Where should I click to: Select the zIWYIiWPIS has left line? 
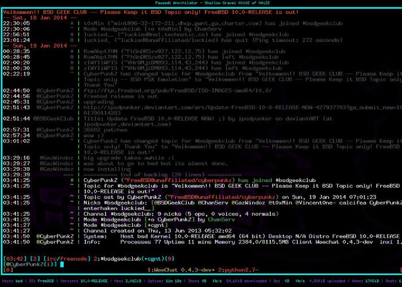183,68
